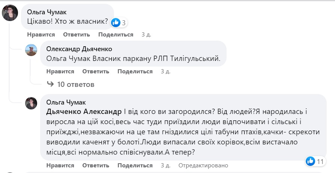Like Ольга Чумак's "Цікаво" comment via Нравится
Image resolution: width=335 pixels, height=173 pixels.
pos(41,35)
